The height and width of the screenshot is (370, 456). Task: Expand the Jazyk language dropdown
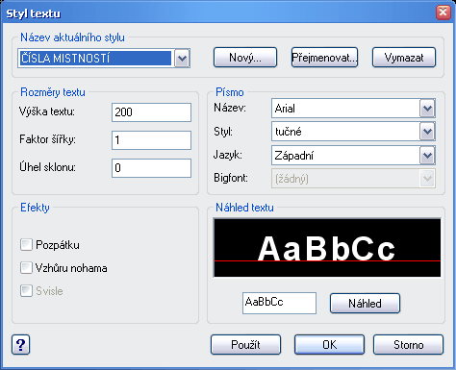point(427,156)
